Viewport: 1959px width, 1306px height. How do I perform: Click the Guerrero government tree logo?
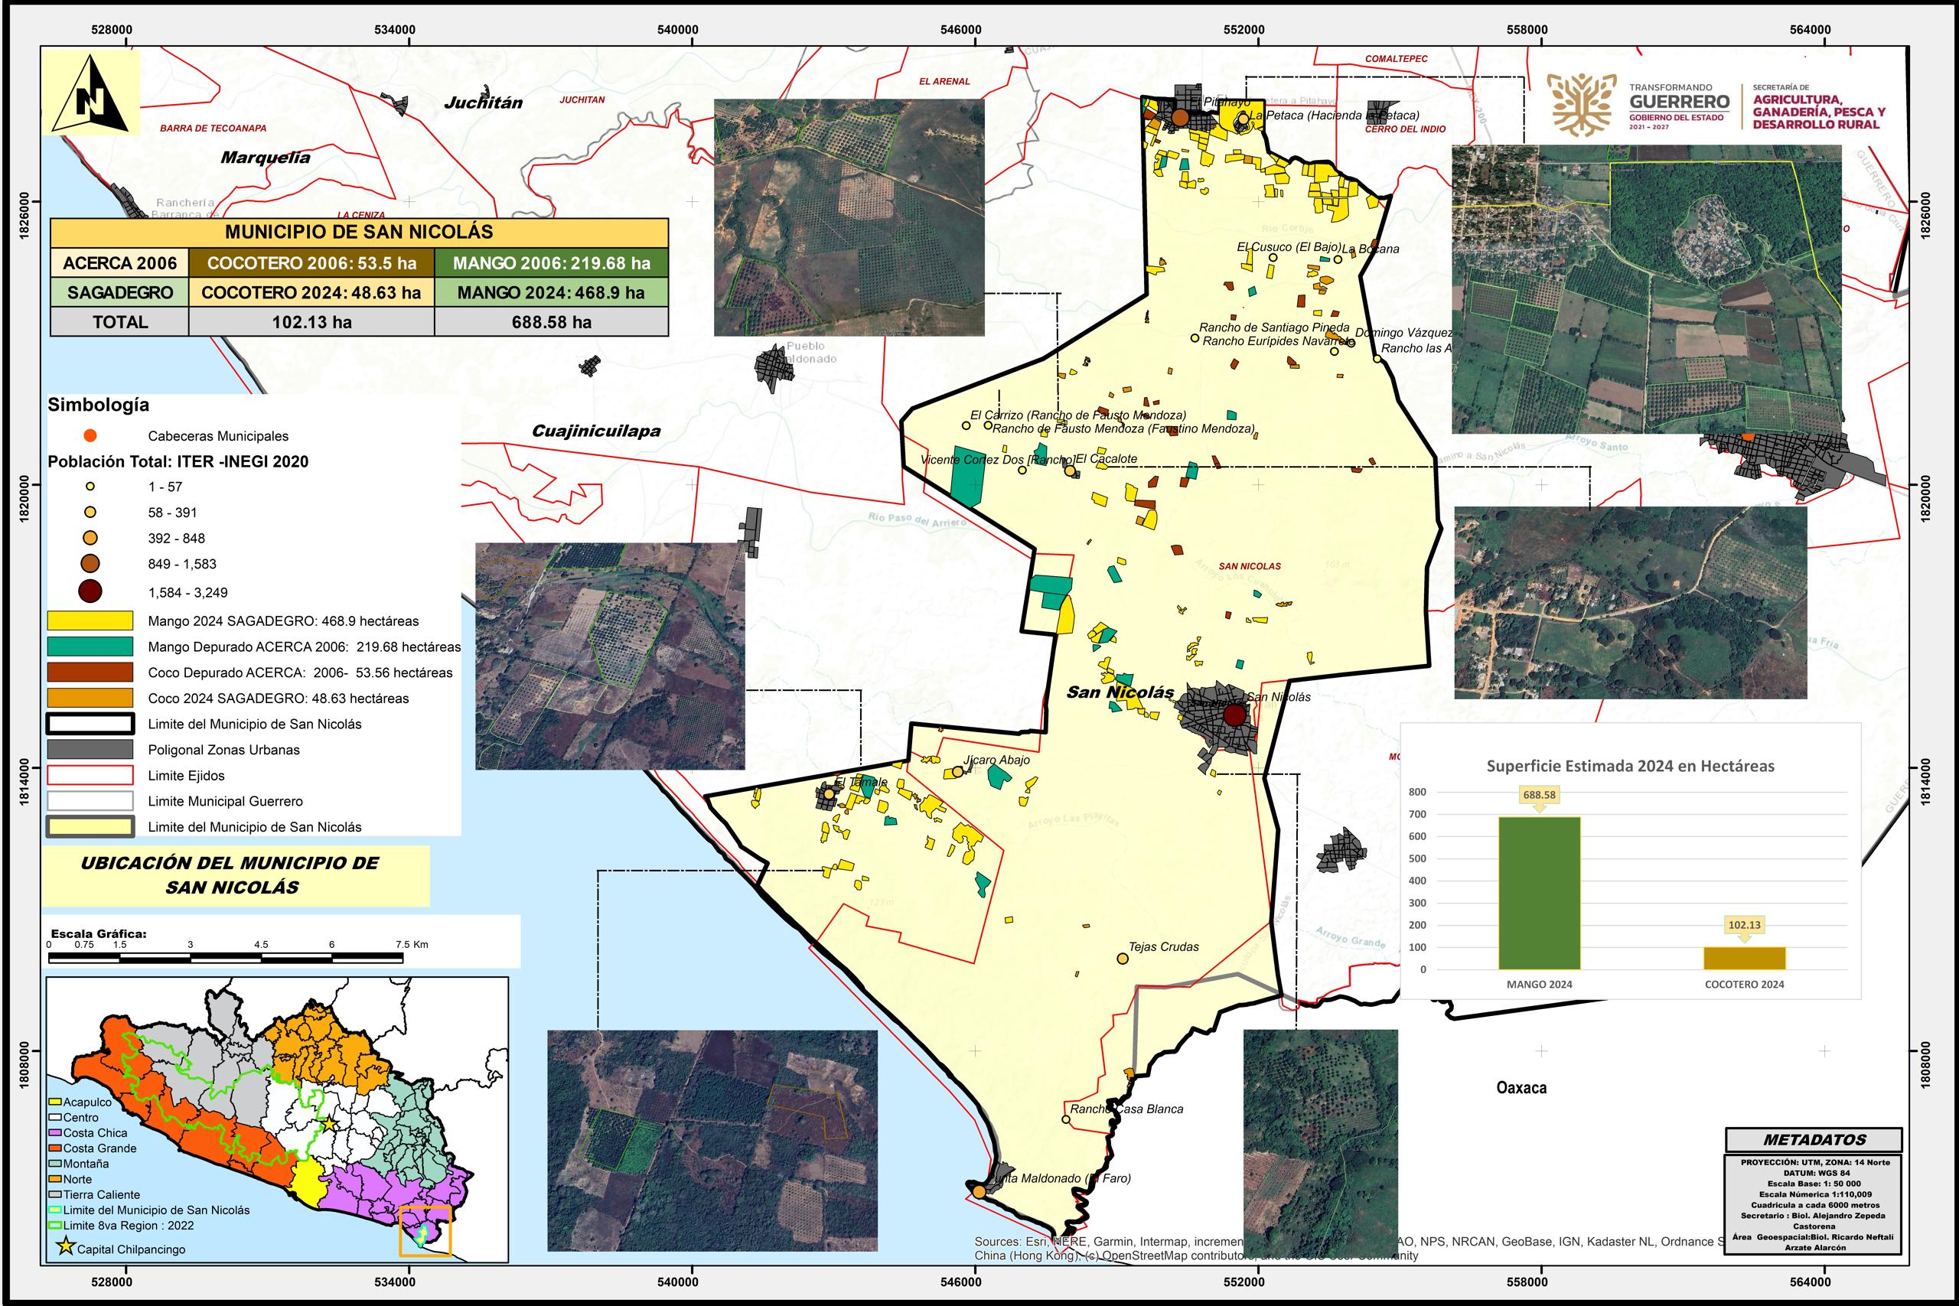point(1582,104)
